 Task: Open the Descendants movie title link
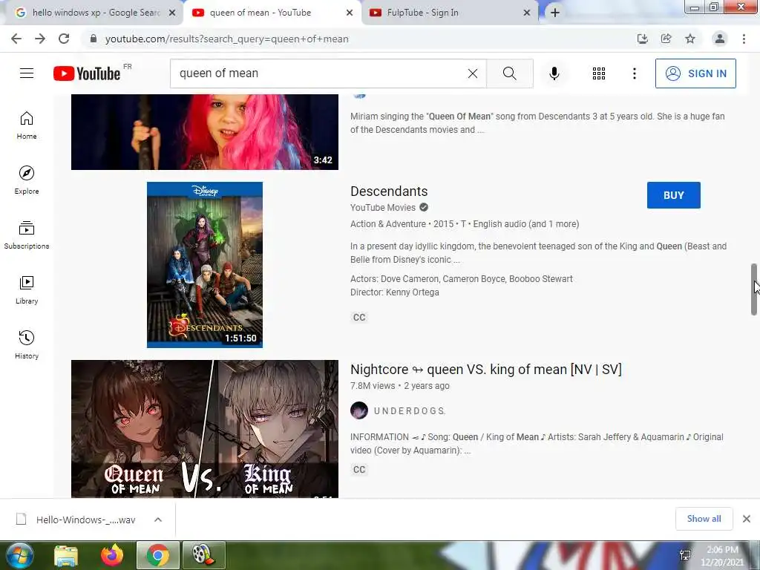click(x=389, y=191)
